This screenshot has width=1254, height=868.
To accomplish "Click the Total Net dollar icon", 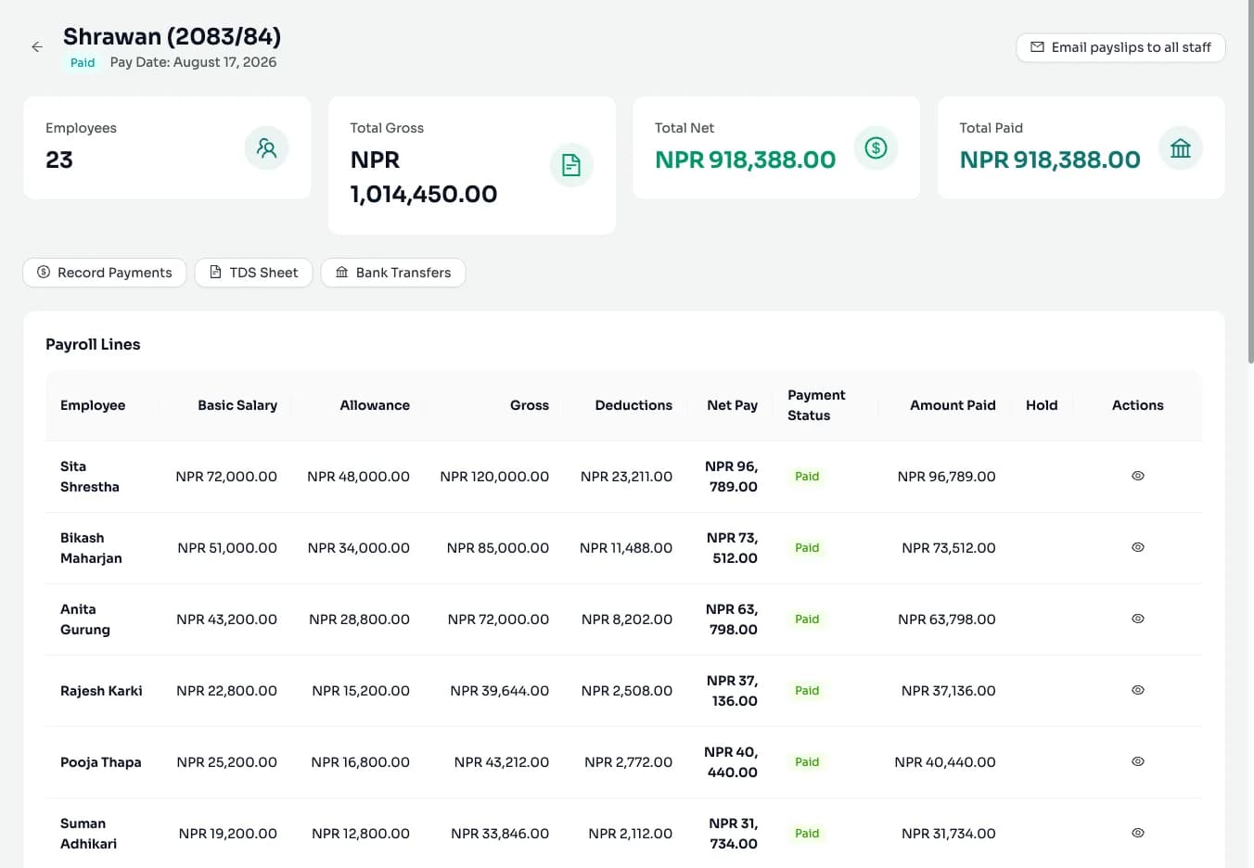I will tap(876, 148).
